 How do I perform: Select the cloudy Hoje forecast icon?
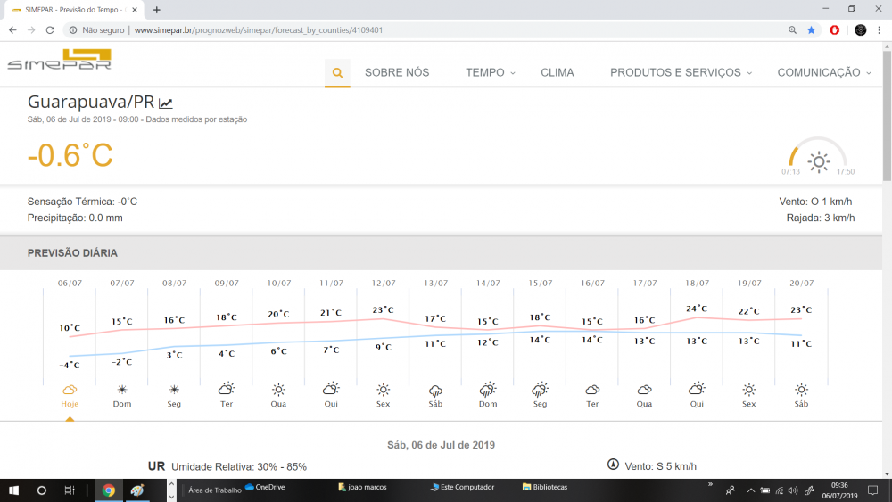(70, 390)
